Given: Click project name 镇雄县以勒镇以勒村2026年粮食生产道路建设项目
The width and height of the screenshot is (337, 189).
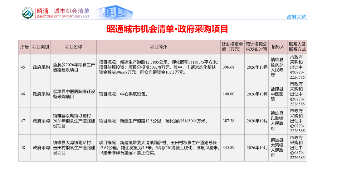Looking at the screenshot, I should 74,121.
